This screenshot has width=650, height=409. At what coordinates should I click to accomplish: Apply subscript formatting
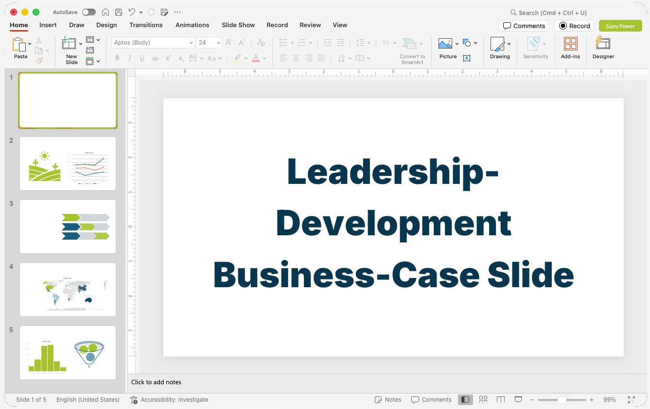click(x=181, y=58)
